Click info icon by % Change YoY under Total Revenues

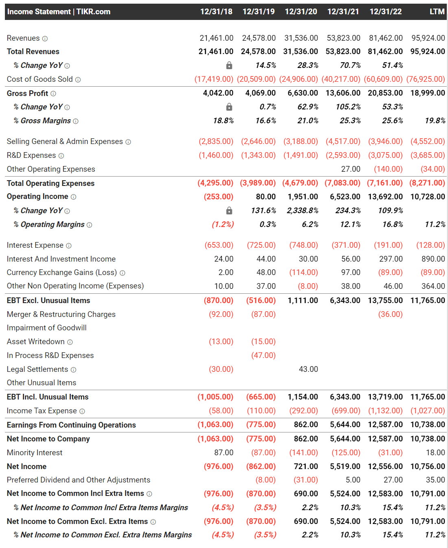(x=67, y=66)
